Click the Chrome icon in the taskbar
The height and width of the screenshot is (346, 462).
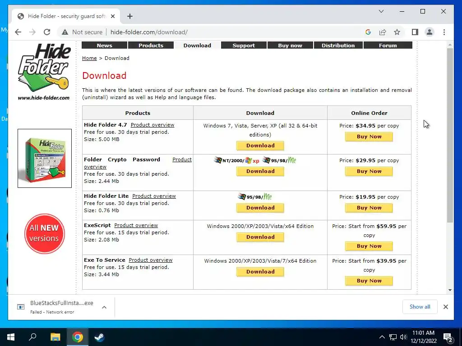point(77,337)
